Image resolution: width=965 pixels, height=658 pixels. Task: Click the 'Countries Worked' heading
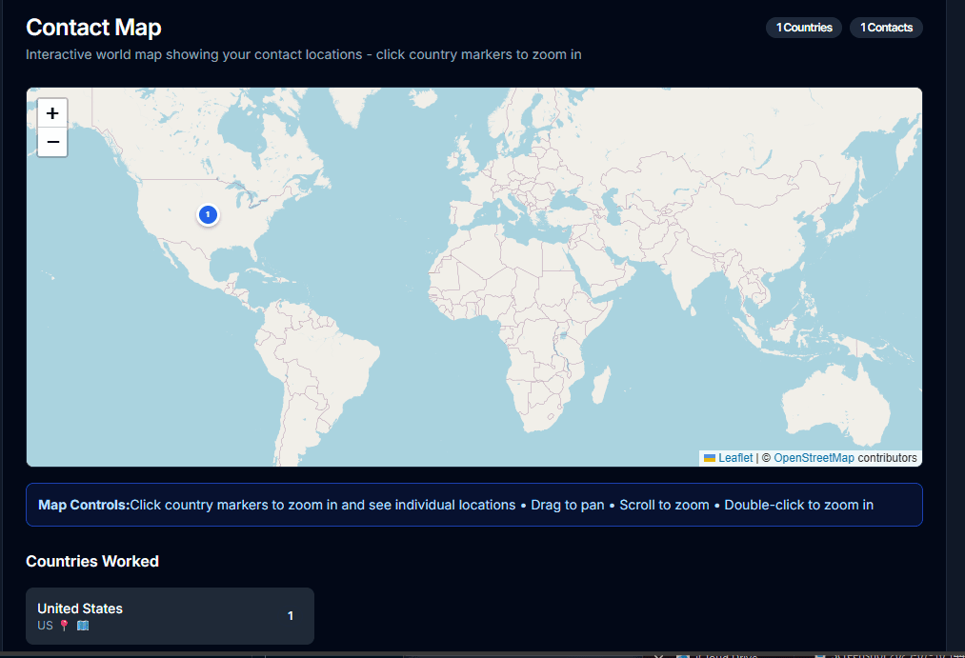pos(92,562)
